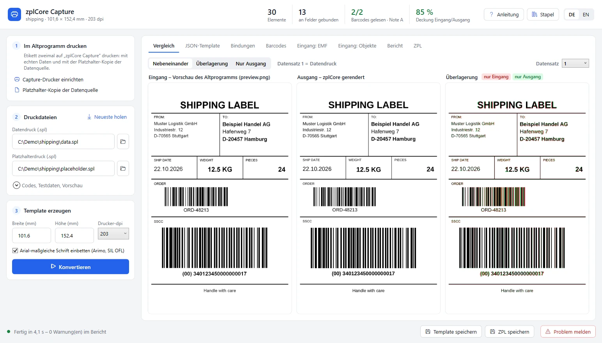Click the Breite (mm) input field
The image size is (602, 343).
32,236
